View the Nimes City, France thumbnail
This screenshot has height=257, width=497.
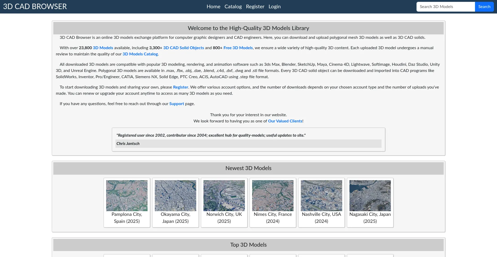click(x=273, y=195)
